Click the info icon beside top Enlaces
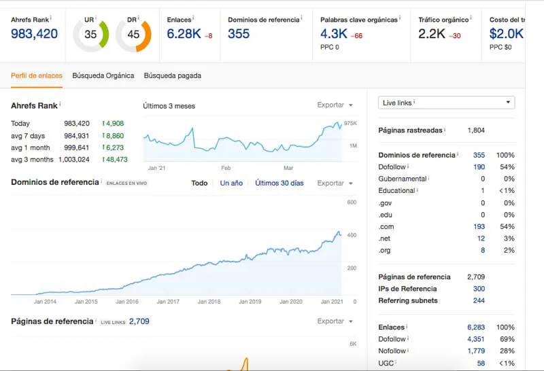Viewport: 544px width, 371px height. tap(193, 18)
